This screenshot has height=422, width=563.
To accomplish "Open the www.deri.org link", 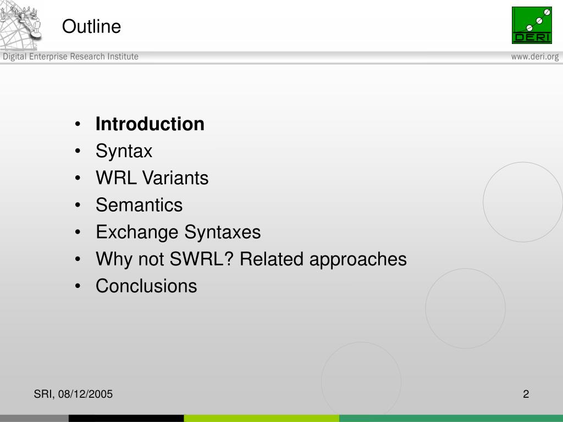I will [535, 57].
